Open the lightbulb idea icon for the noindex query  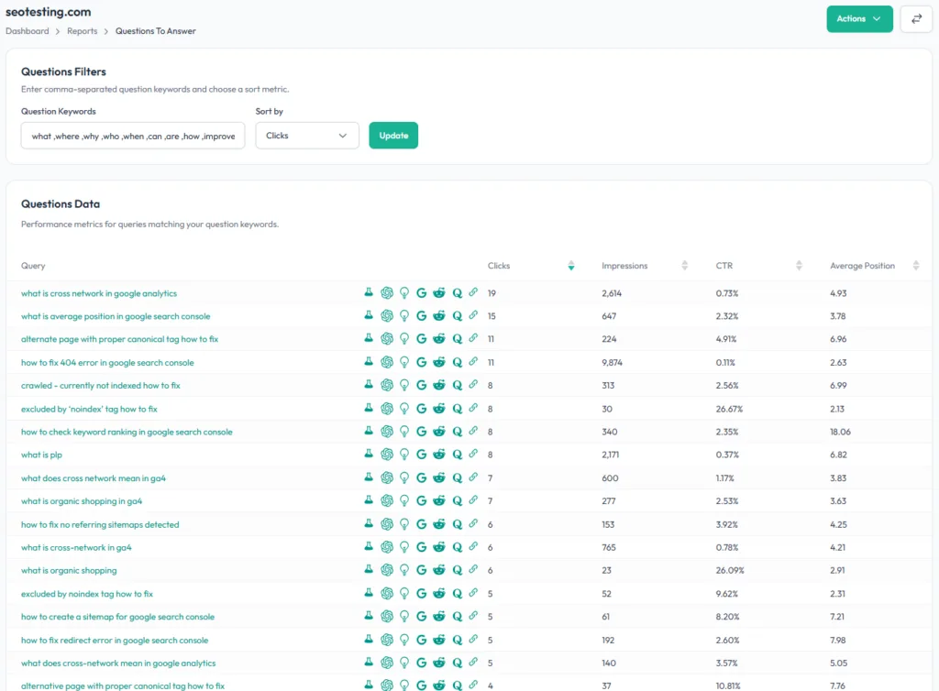click(404, 409)
